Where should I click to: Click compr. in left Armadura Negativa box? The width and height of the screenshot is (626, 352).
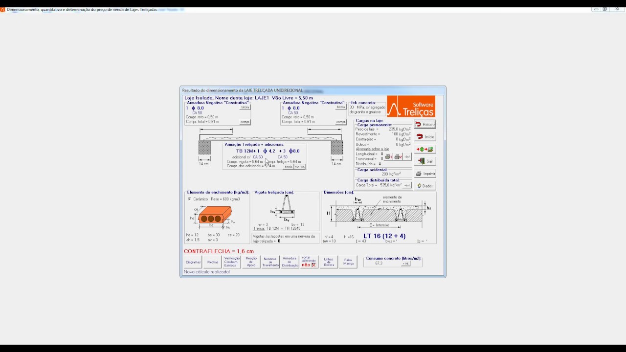[x=245, y=122]
